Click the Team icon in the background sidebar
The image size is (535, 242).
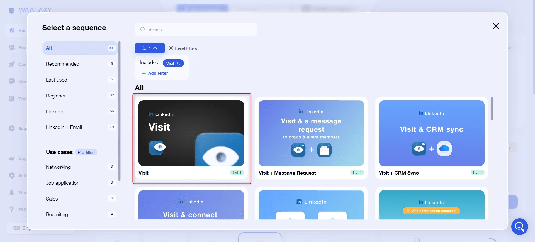coord(12,99)
